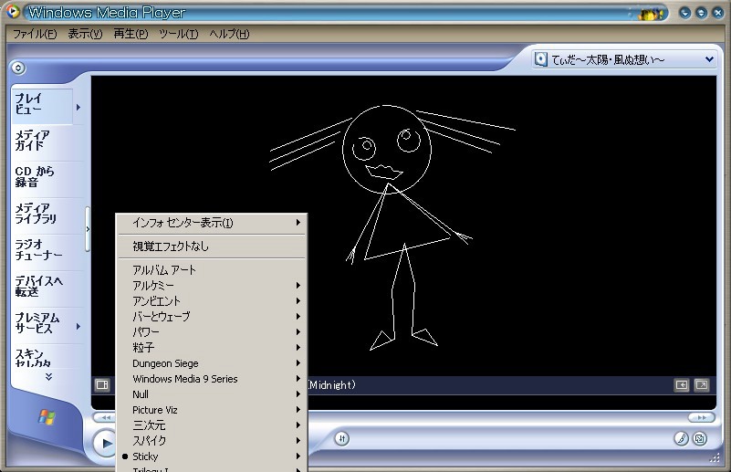Image resolution: width=731 pixels, height=472 pixels.
Task: Click the maximize video pane arrow button
Action: [682, 384]
